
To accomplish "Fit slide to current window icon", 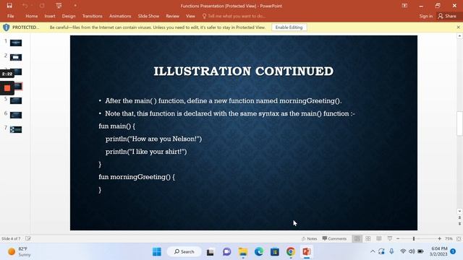I will click(459, 238).
